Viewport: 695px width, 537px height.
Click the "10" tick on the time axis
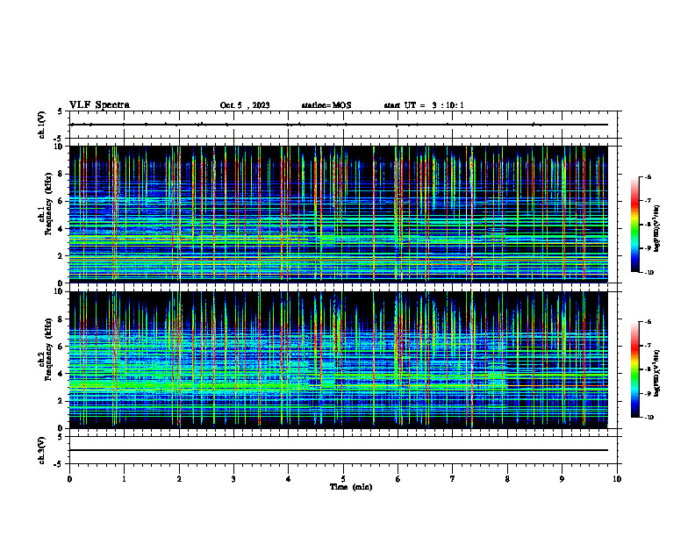[x=617, y=479]
